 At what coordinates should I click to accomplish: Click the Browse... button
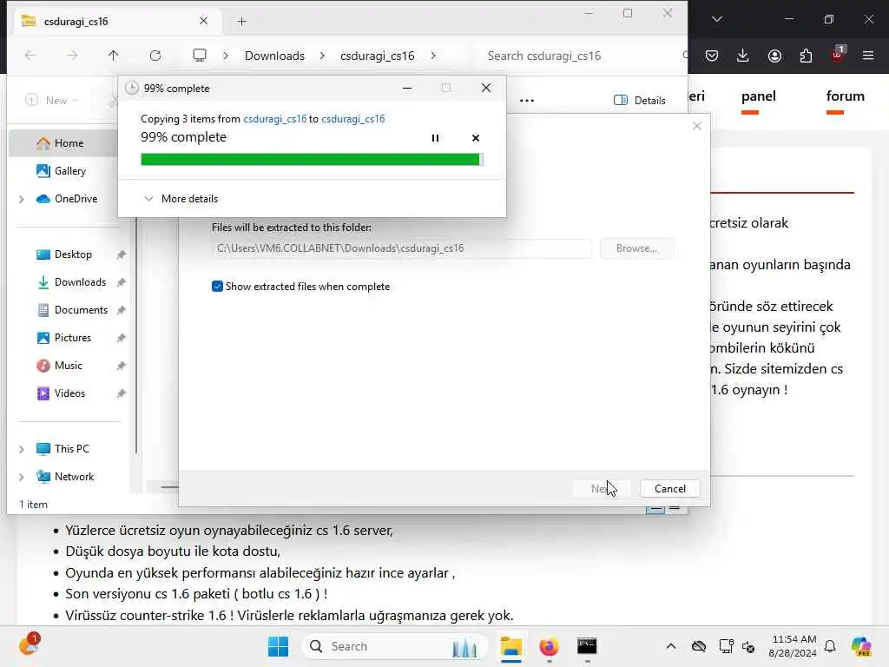coord(636,248)
